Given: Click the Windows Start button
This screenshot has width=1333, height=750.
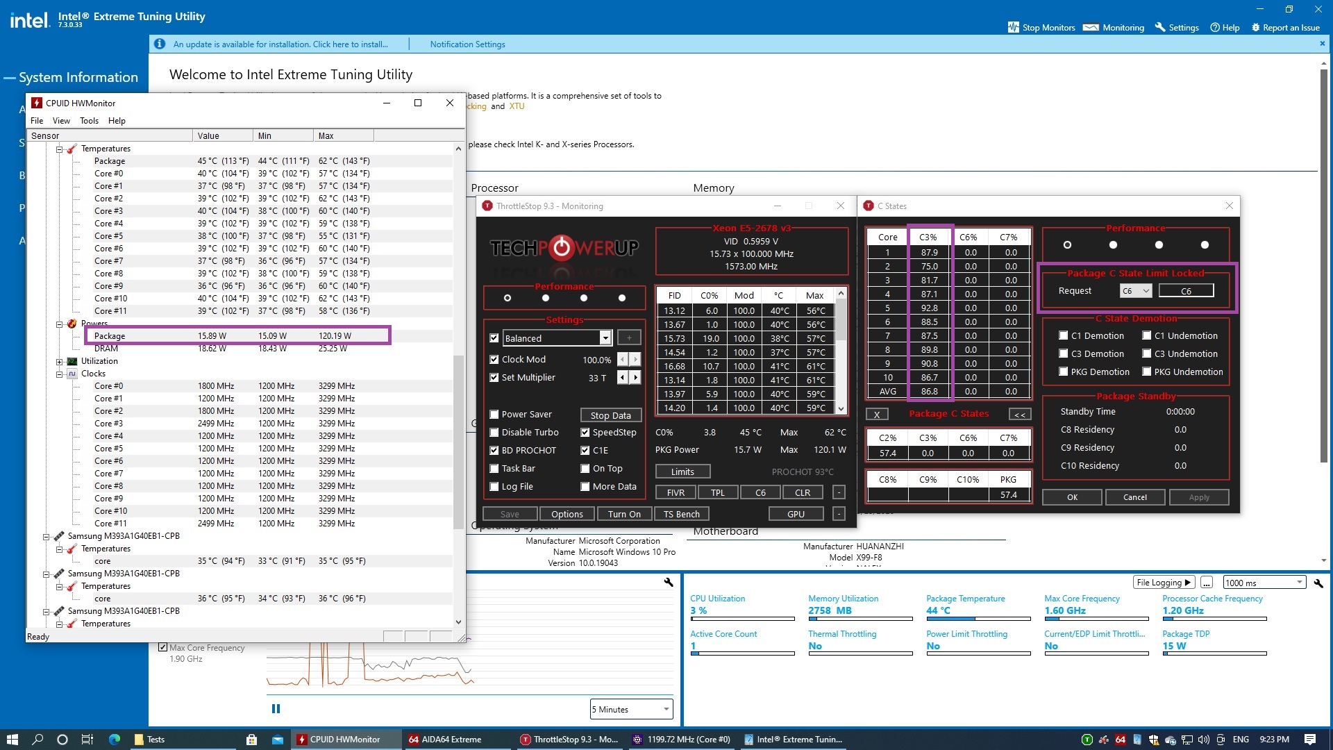Looking at the screenshot, I should (x=12, y=740).
